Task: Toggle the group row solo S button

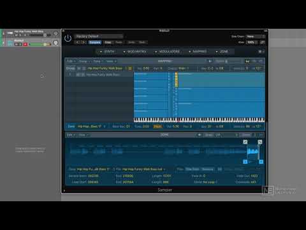Action: point(84,68)
